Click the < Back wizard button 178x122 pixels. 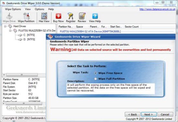(x=132, y=114)
